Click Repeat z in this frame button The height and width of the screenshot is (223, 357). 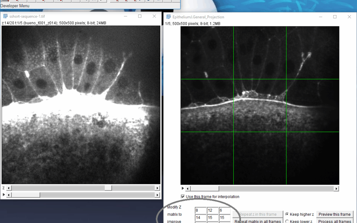[x=258, y=214]
